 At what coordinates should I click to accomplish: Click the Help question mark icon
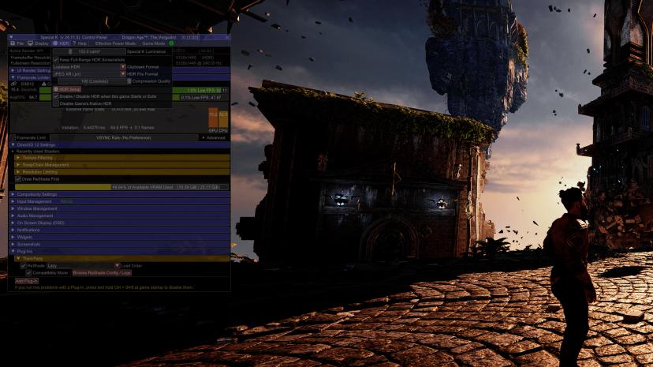73,43
